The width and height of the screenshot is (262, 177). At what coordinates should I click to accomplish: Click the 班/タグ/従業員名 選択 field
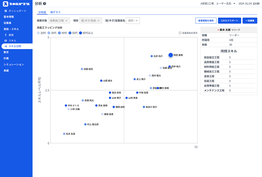pyautogui.click(x=133, y=21)
